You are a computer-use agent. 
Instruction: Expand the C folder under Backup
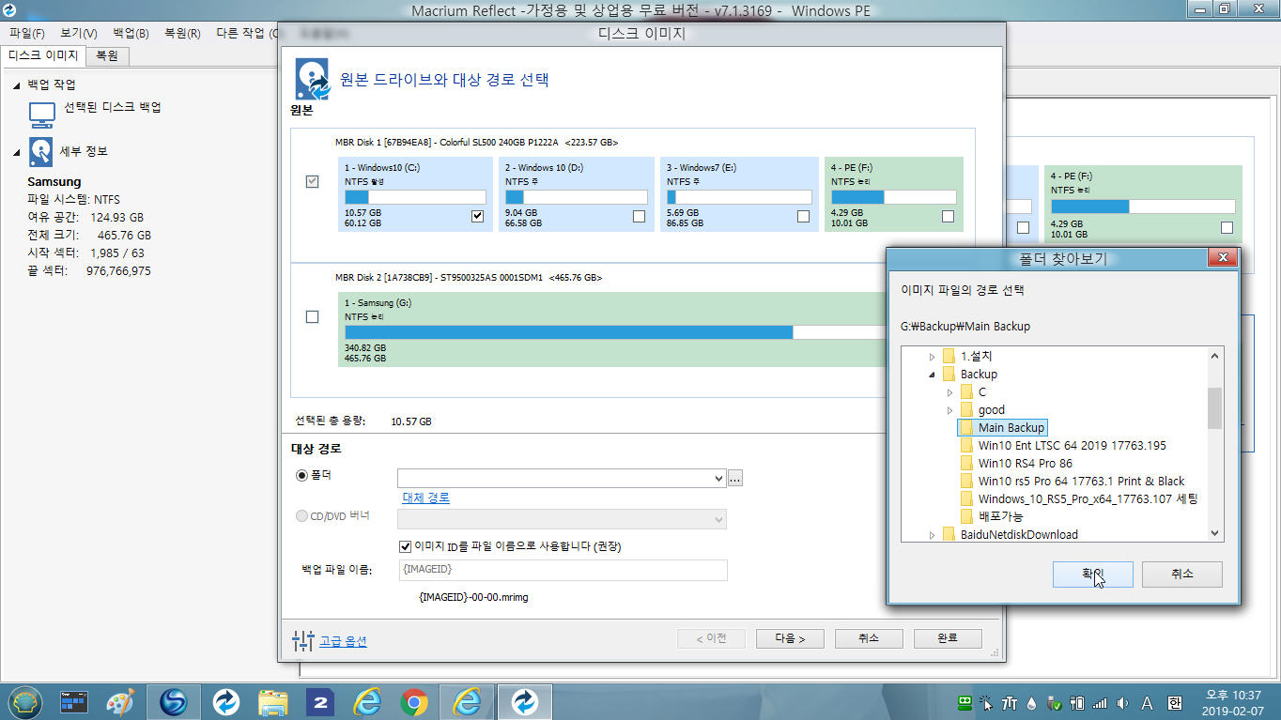tap(950, 392)
